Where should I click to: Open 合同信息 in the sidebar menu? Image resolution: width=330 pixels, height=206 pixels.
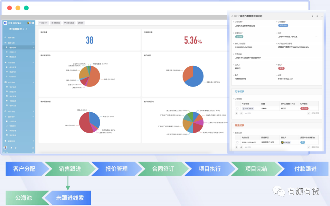(x=13, y=101)
